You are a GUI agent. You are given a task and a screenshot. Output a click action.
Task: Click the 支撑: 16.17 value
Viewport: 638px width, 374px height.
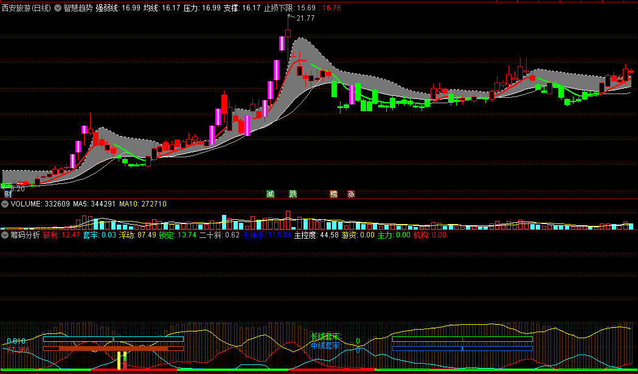[241, 8]
